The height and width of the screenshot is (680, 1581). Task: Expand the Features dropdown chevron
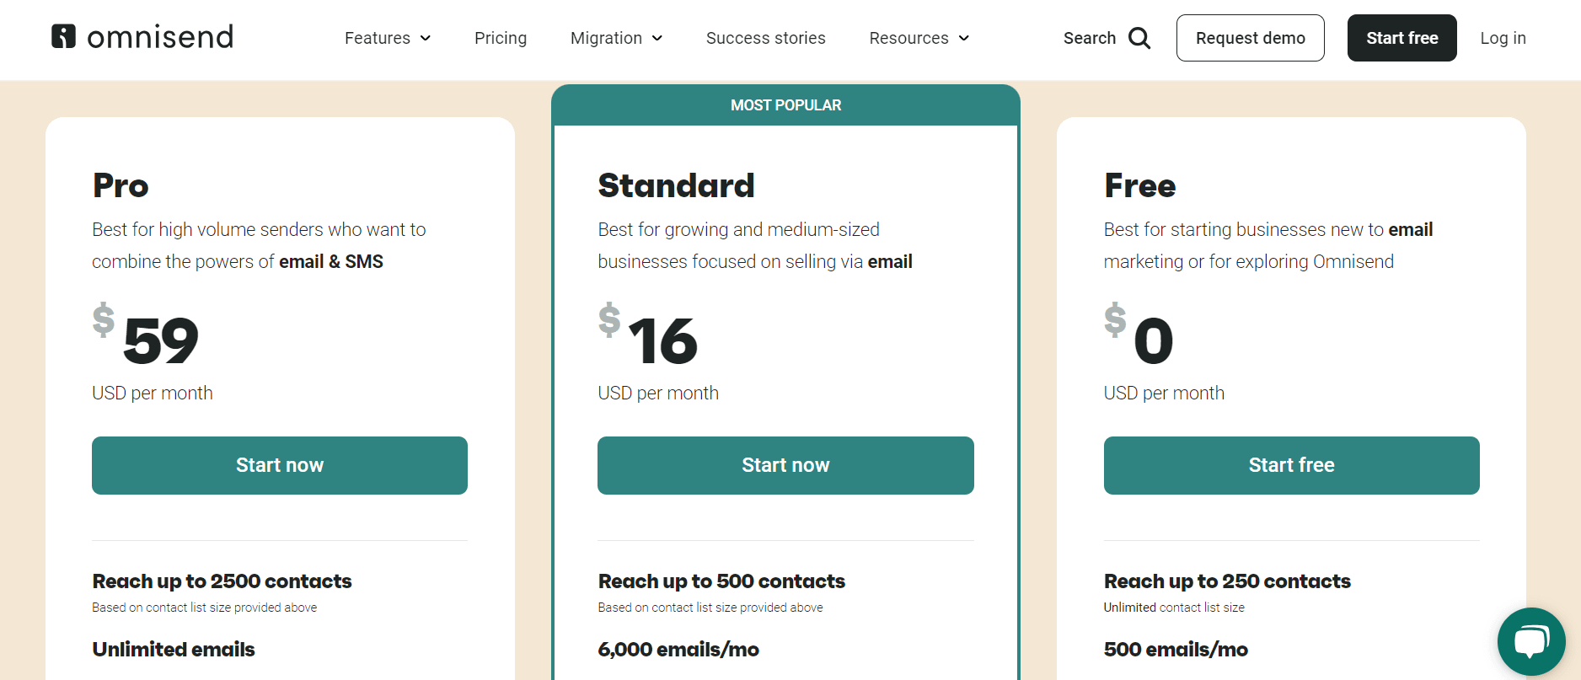tap(426, 38)
